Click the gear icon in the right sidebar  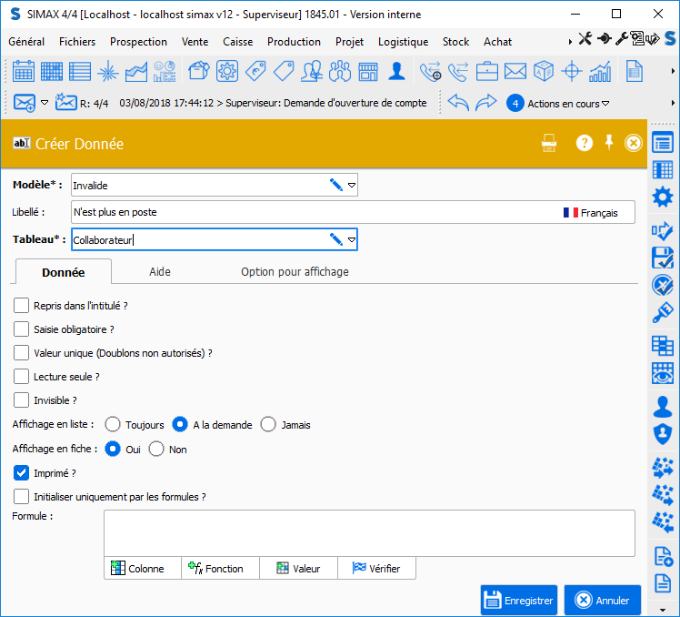pyautogui.click(x=663, y=197)
